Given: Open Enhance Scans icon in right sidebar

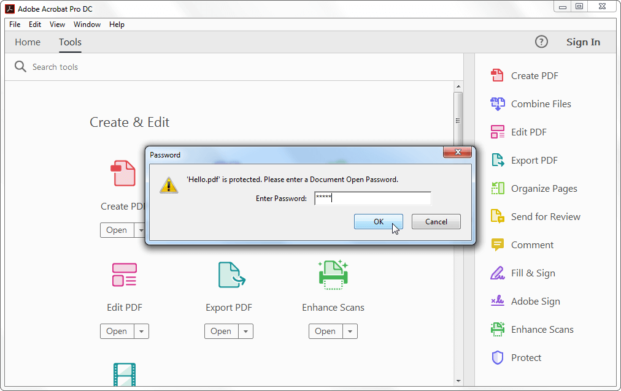Looking at the screenshot, I should coord(498,329).
